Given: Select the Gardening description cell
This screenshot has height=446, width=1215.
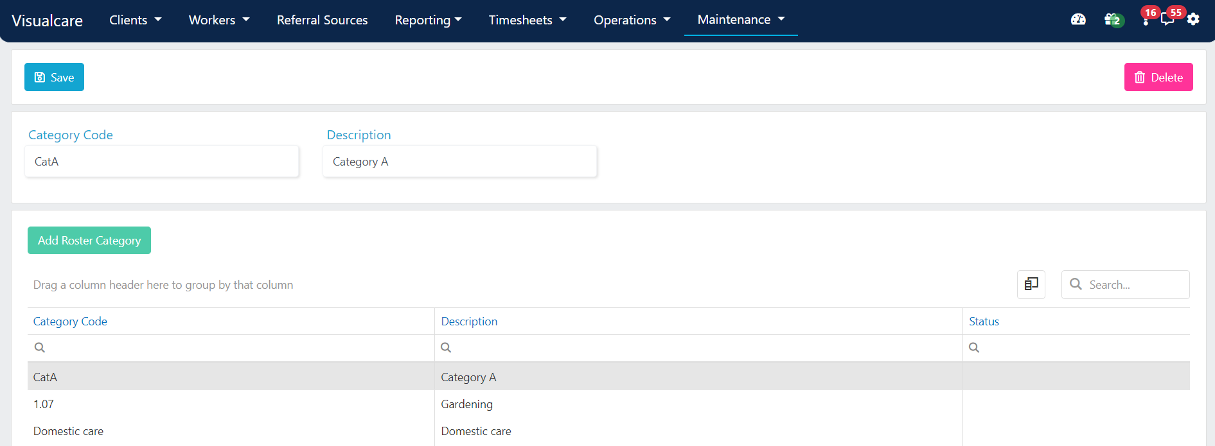Looking at the screenshot, I should pos(698,404).
